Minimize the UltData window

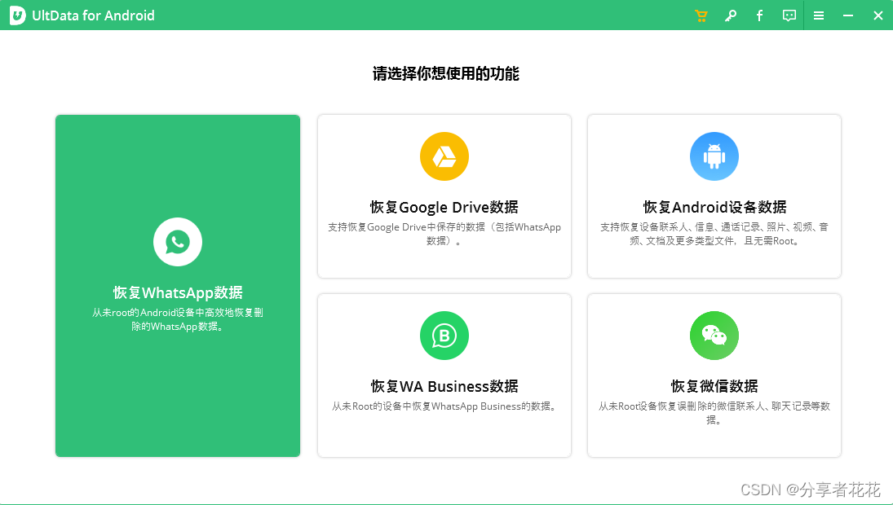(848, 16)
